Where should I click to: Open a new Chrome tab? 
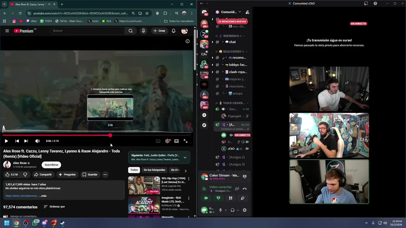(x=62, y=4)
